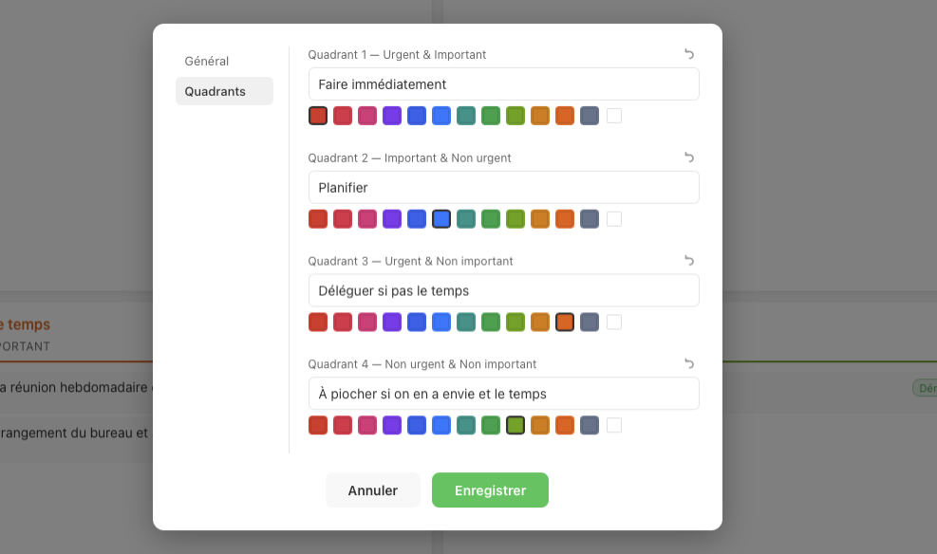Save settings with the Enregistrer button

(x=490, y=489)
